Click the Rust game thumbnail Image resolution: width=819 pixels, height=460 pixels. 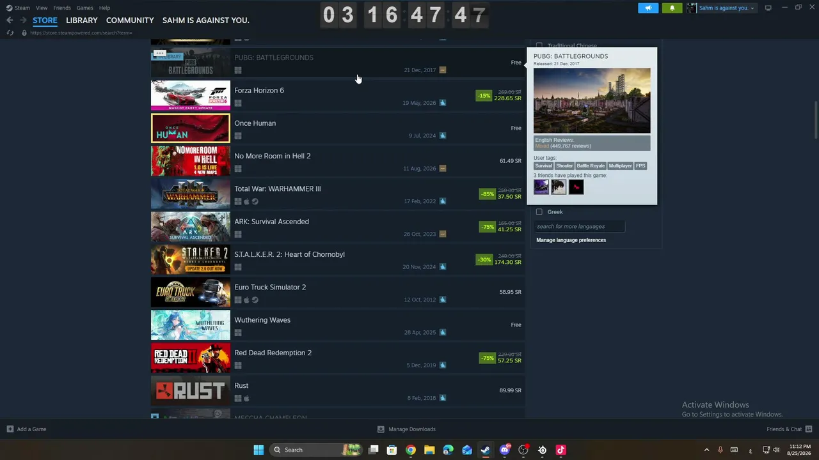pyautogui.click(x=191, y=391)
